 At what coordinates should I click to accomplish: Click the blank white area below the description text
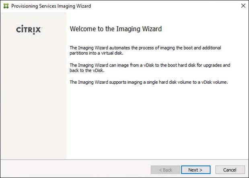pyautogui.click(x=157, y=121)
